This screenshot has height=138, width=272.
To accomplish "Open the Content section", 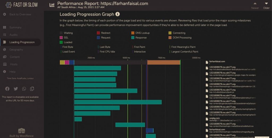I will pyautogui.click(x=15, y=57).
